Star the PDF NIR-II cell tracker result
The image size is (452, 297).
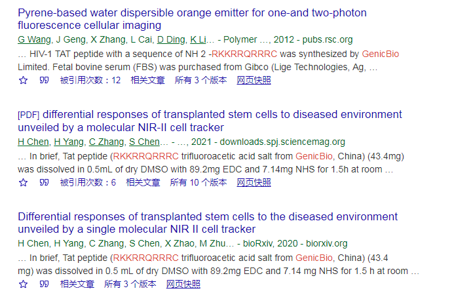tap(23, 182)
